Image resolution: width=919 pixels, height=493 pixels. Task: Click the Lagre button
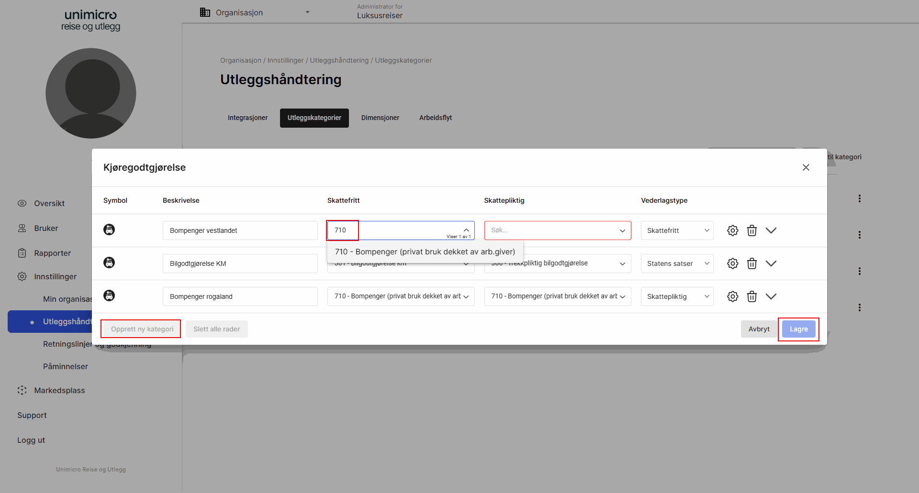click(x=798, y=329)
